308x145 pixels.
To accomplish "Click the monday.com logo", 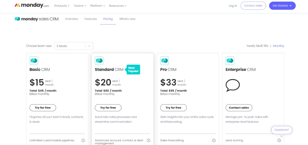I will coord(32,6).
